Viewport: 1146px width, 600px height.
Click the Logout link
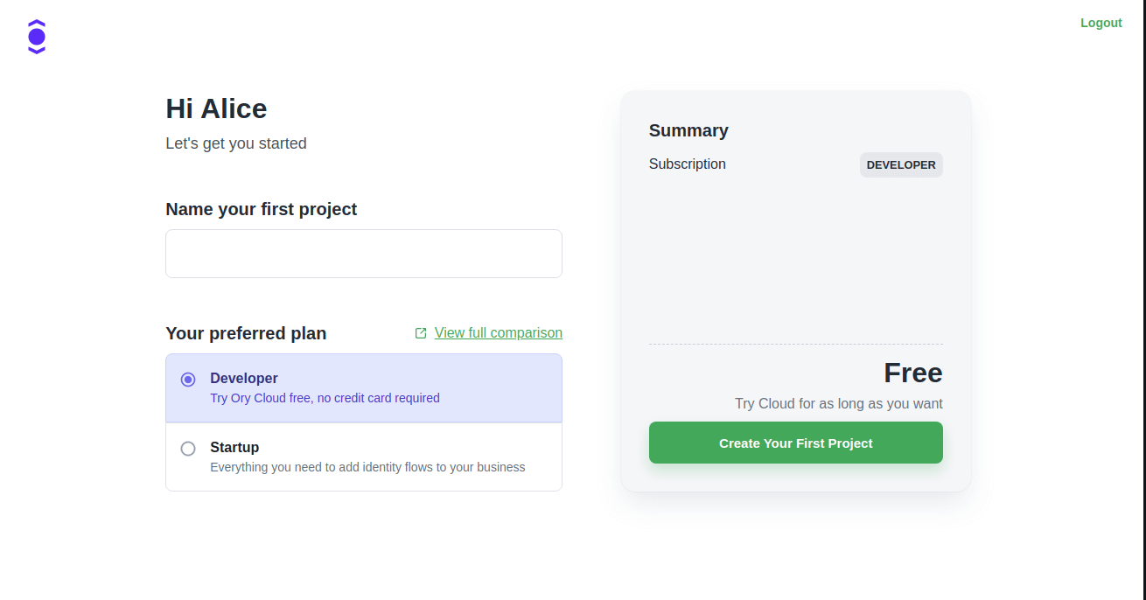tap(1101, 23)
